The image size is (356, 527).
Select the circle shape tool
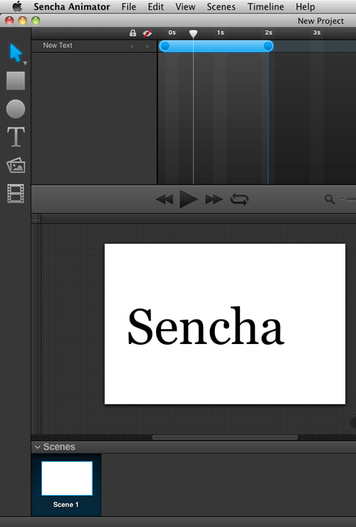(x=16, y=109)
